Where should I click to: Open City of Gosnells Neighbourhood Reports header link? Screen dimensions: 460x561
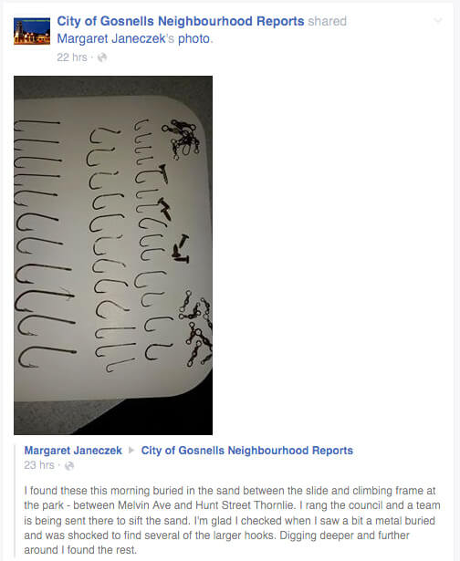pos(181,21)
